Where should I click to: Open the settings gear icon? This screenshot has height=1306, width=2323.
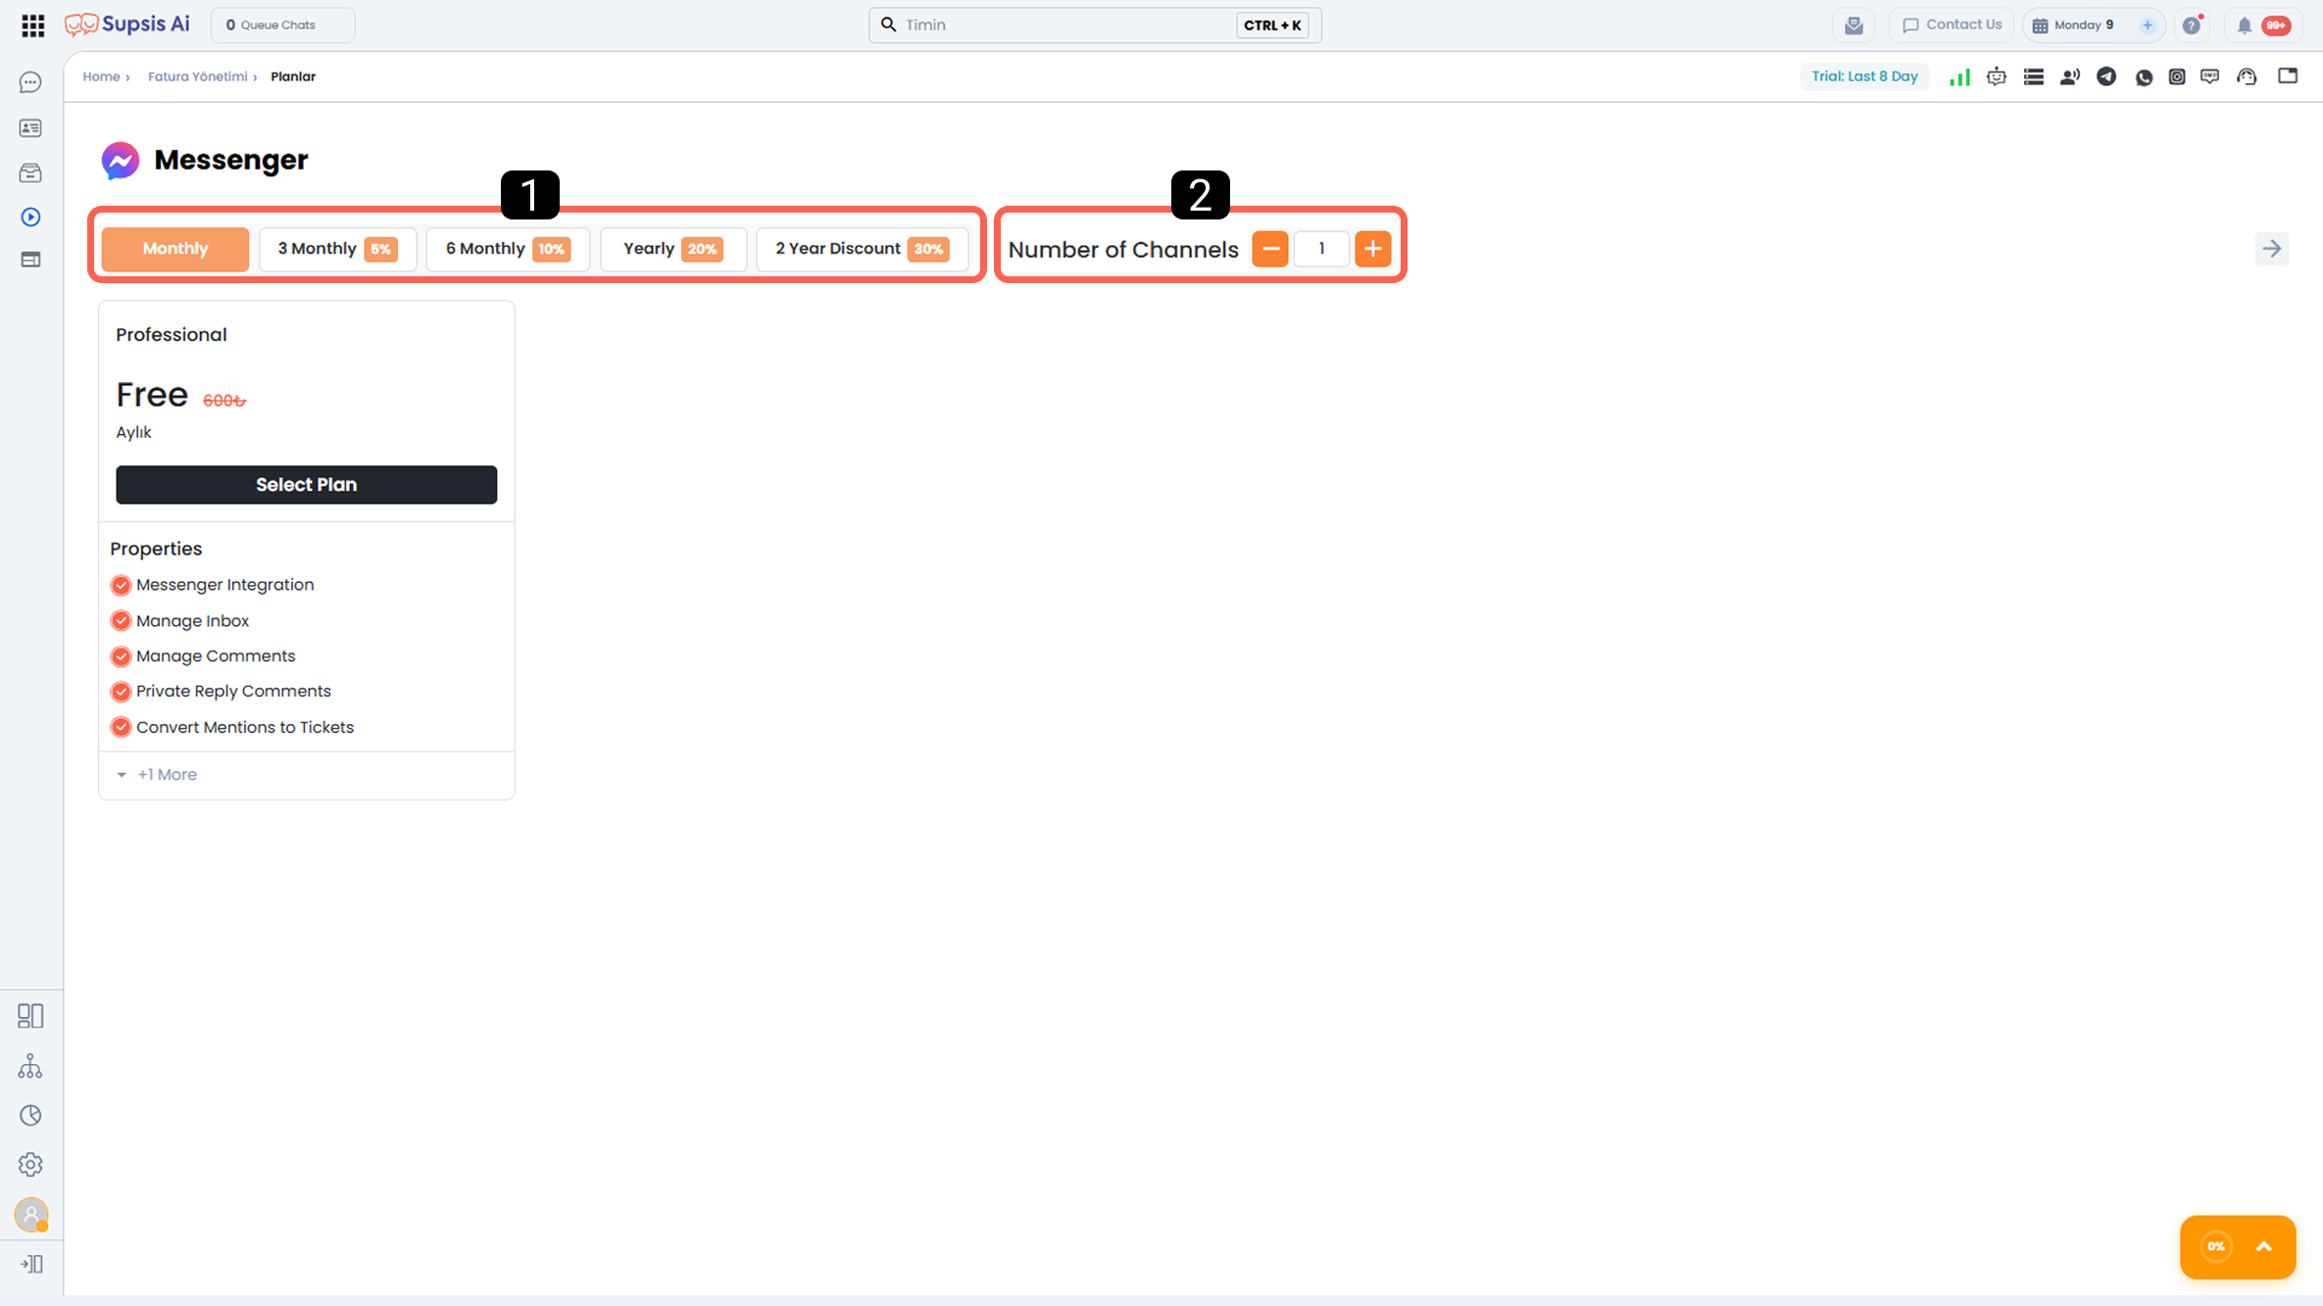30,1165
